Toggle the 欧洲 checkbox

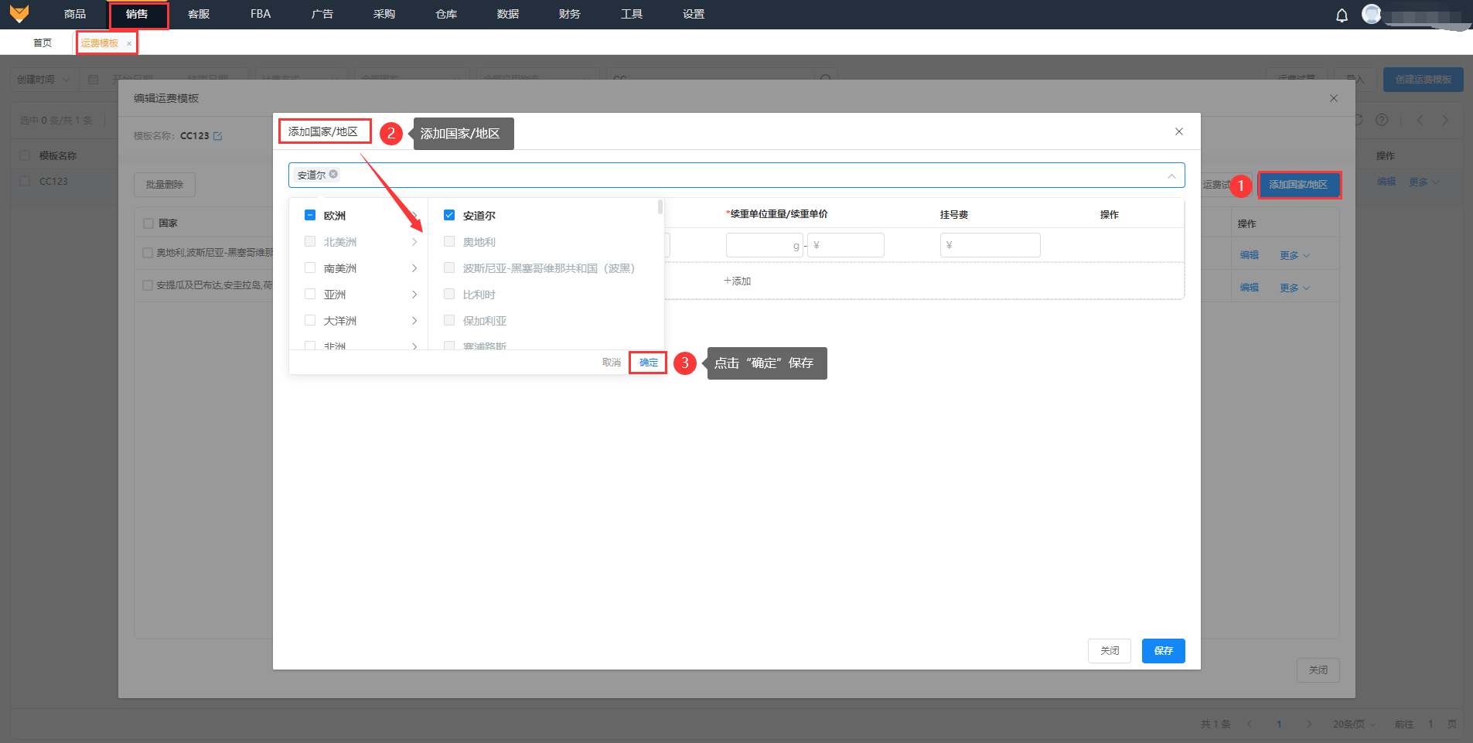[x=310, y=215]
